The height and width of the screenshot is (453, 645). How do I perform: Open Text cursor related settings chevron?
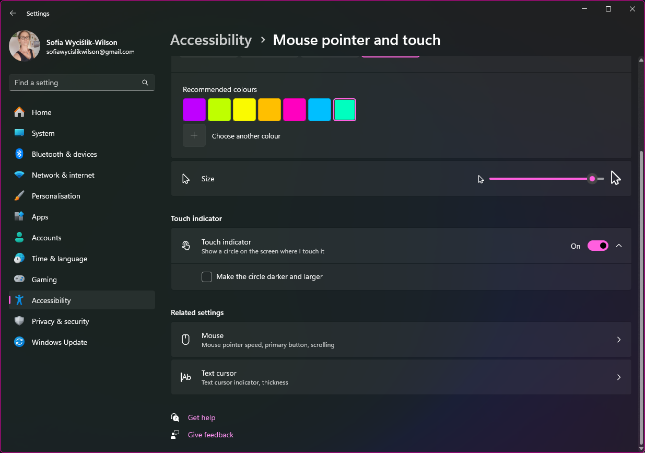(619, 377)
